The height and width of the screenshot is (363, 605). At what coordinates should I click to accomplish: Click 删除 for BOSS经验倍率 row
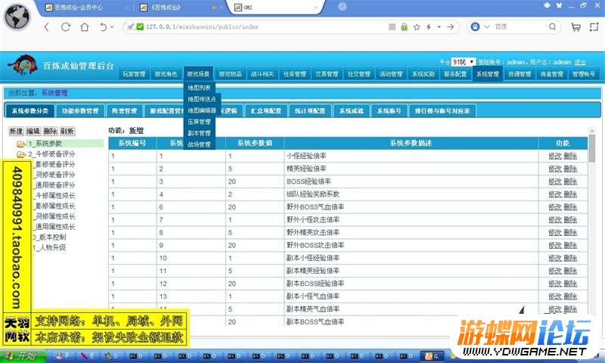(570, 181)
